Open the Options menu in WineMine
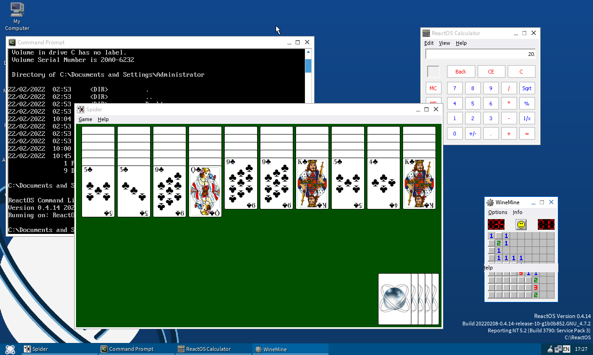Viewport: 593px width, 355px height. click(x=498, y=212)
